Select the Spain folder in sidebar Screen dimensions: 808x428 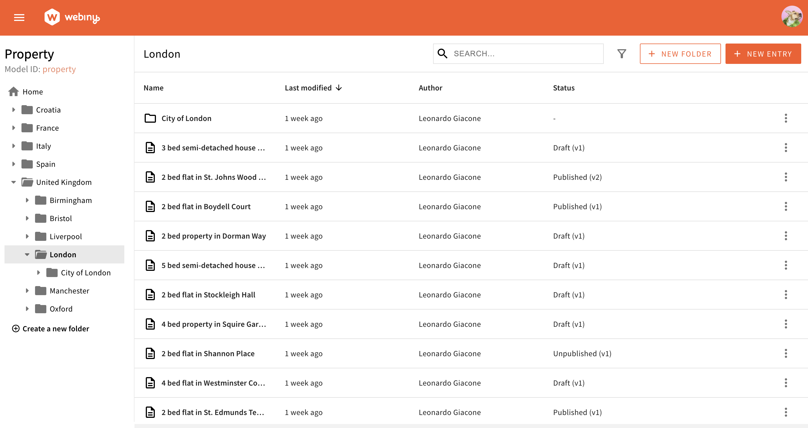(x=45, y=164)
